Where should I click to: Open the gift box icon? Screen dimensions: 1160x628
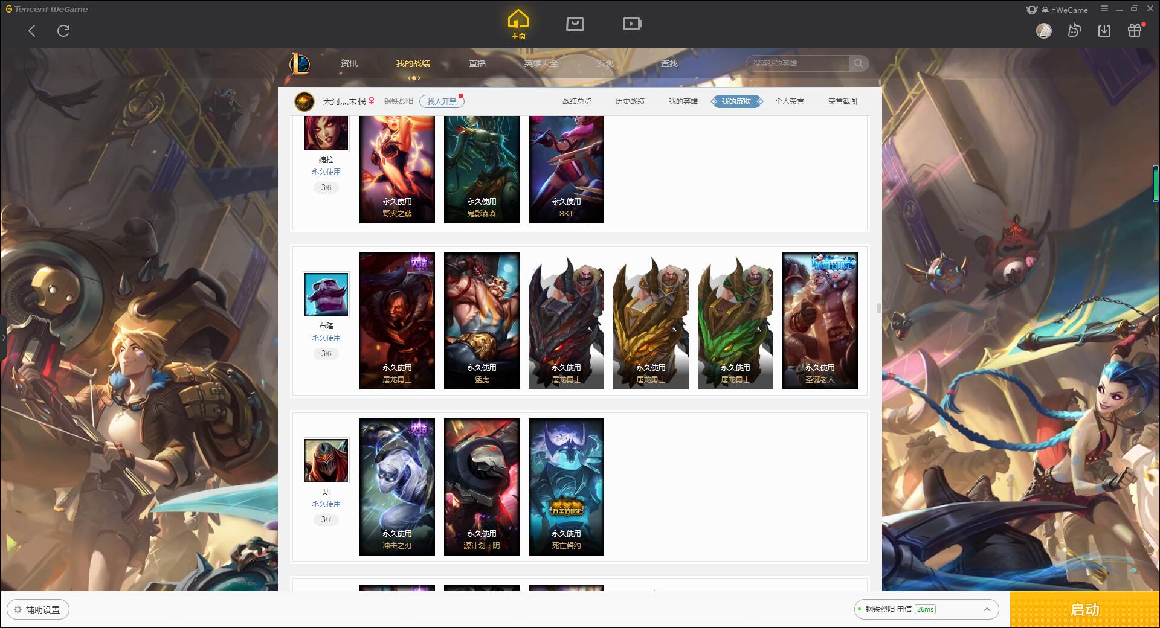point(1135,31)
